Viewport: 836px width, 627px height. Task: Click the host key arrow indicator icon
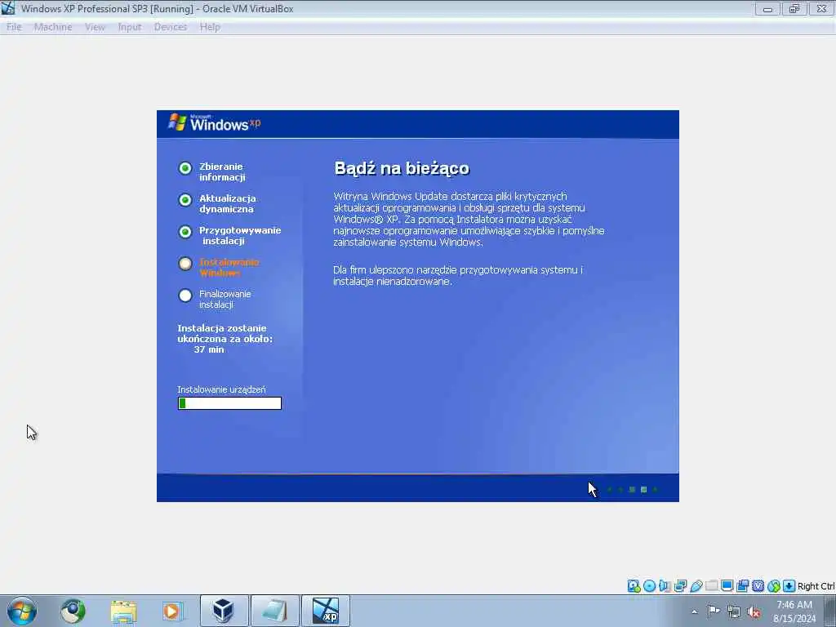[789, 586]
